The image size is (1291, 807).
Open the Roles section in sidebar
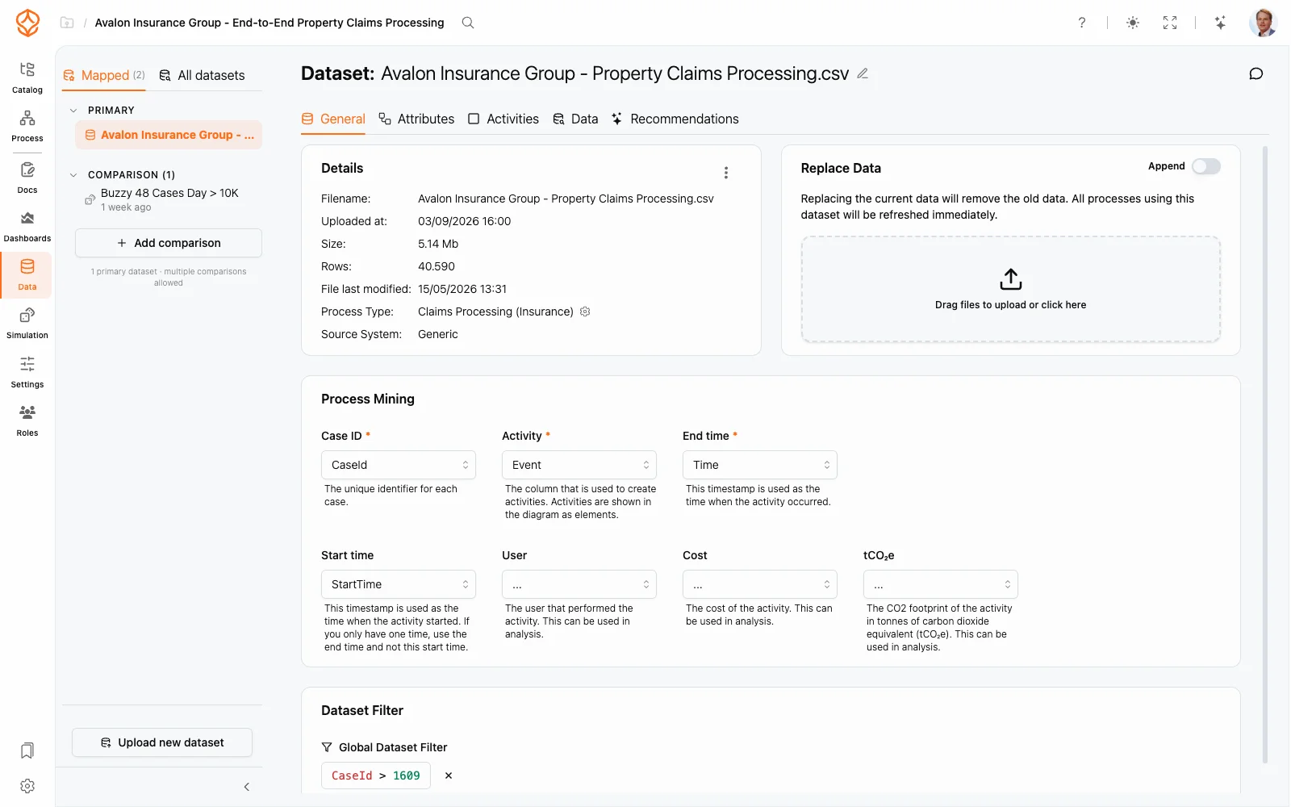tap(27, 420)
